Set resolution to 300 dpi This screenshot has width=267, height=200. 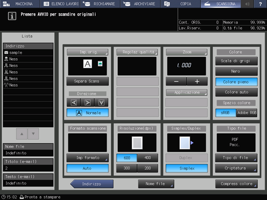(127, 169)
